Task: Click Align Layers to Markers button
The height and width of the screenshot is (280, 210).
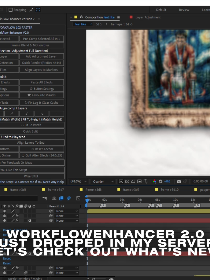Action: [41, 70]
